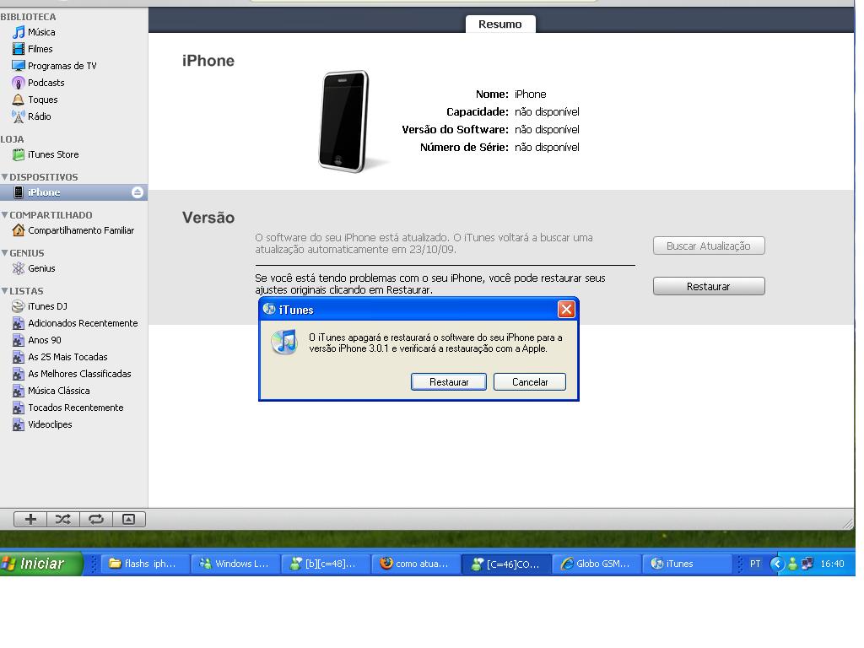This screenshot has height=648, width=864.
Task: Click Cancelar in the iTunes dialog
Action: click(x=530, y=382)
